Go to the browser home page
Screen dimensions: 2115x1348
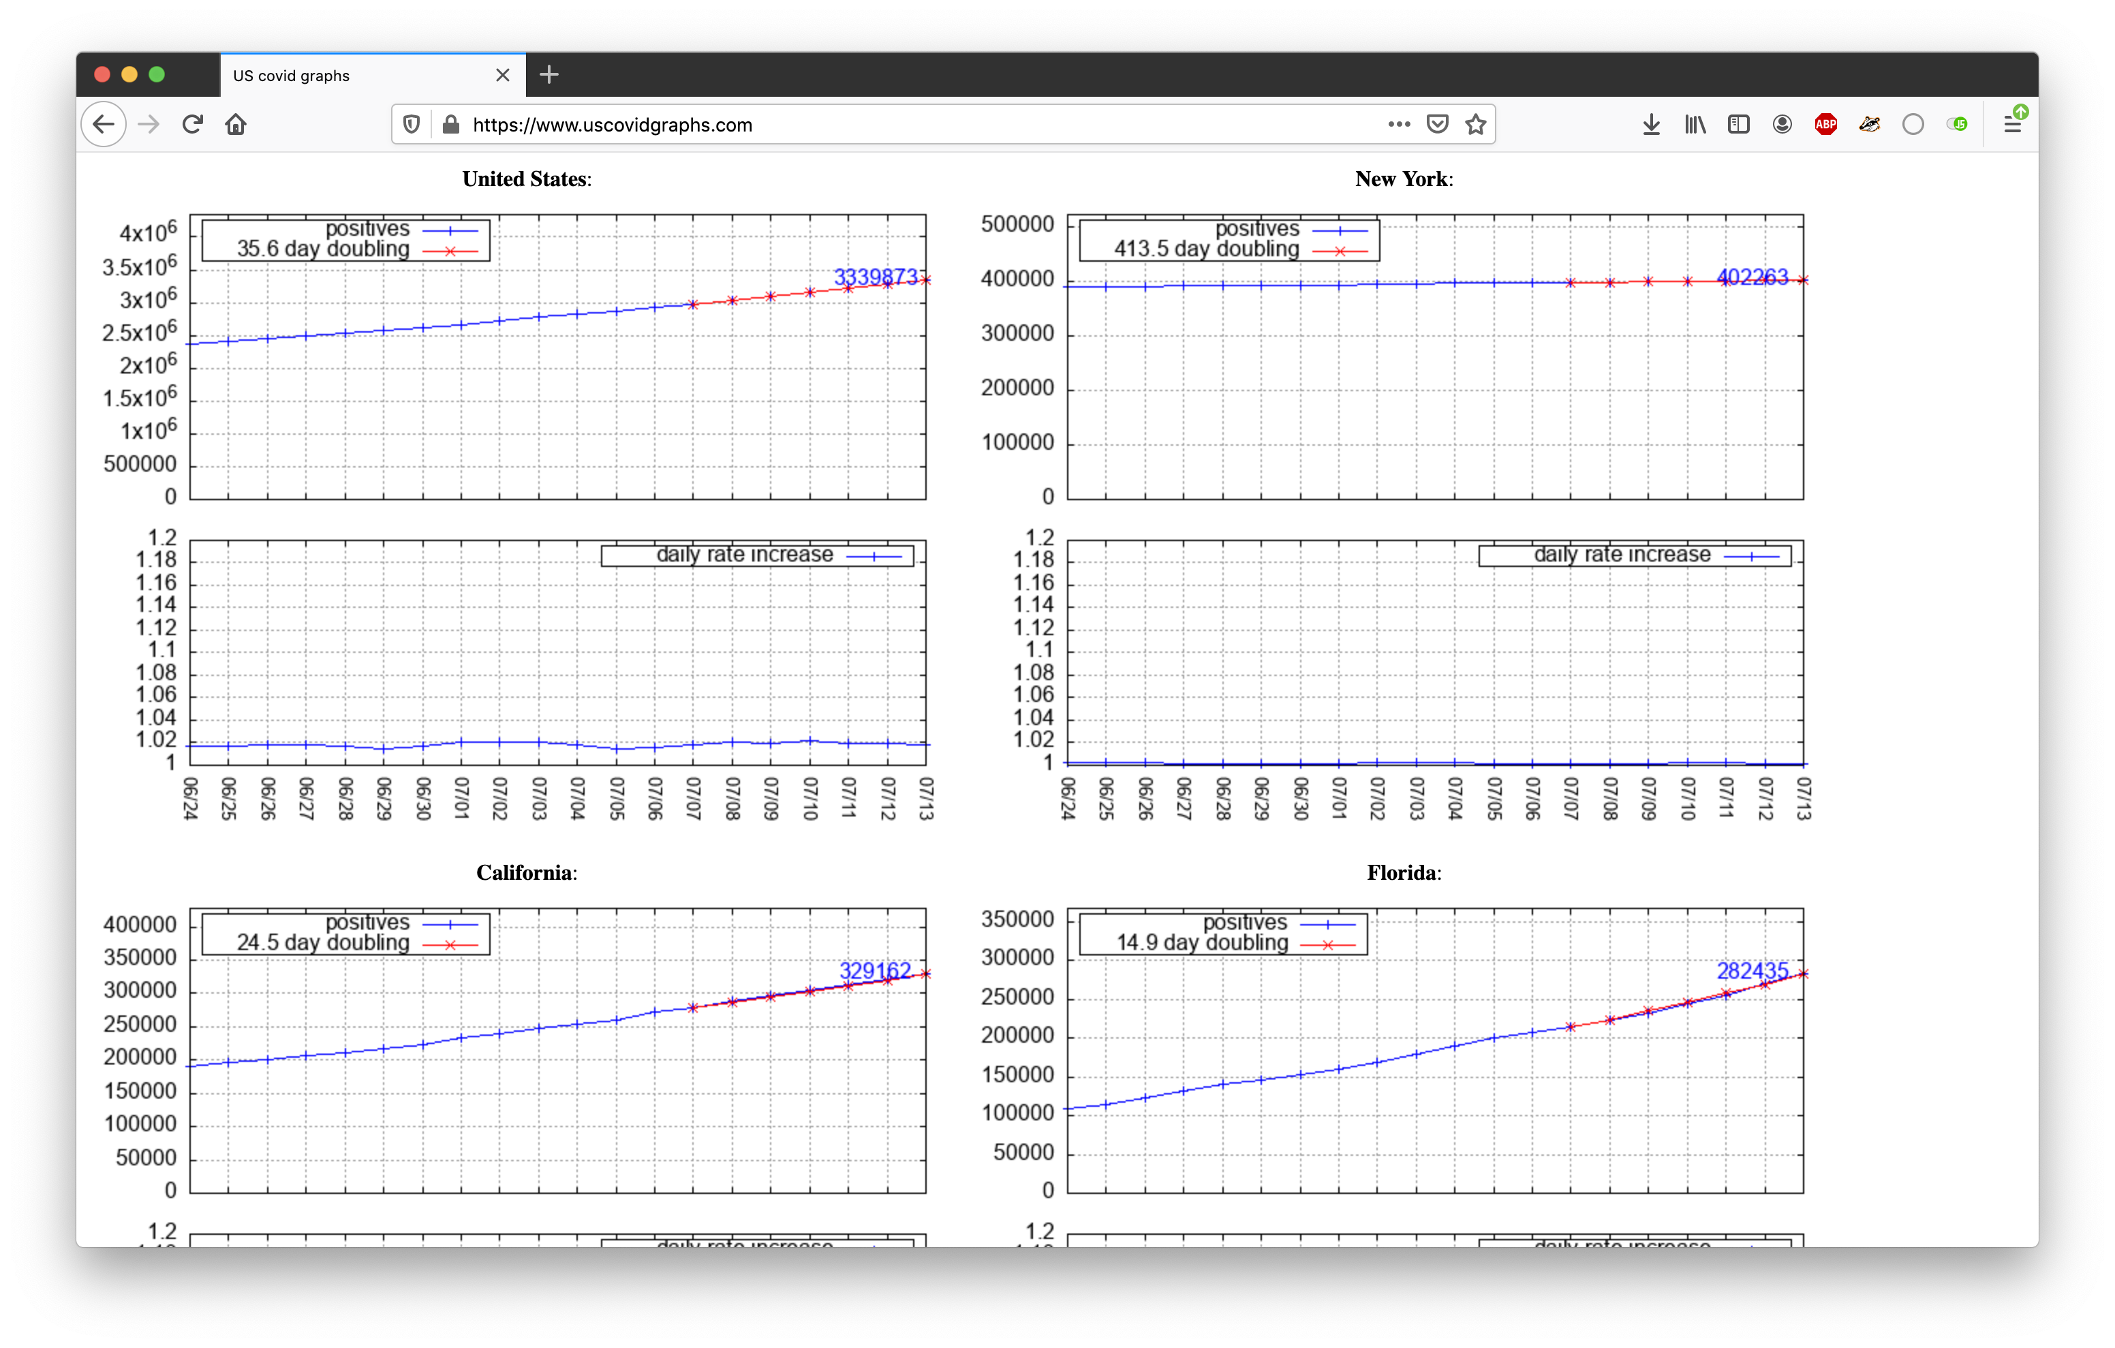point(235,125)
